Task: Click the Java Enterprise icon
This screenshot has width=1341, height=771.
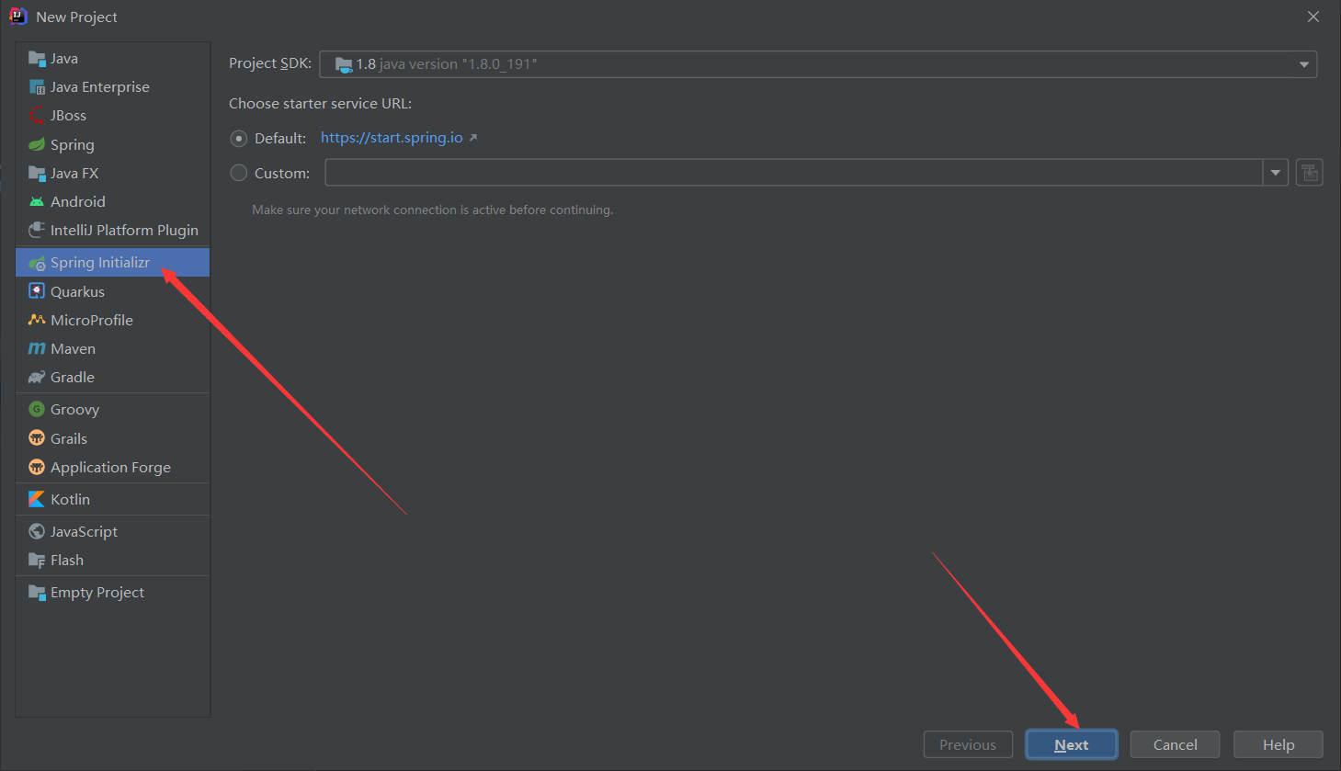Action: click(37, 87)
